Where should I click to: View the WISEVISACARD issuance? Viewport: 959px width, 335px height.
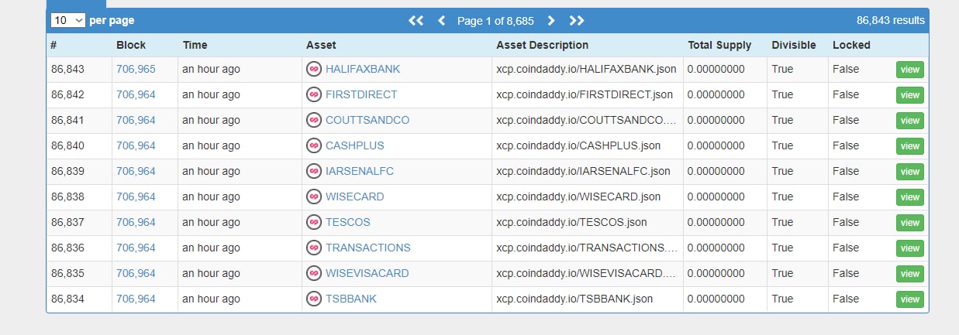910,274
